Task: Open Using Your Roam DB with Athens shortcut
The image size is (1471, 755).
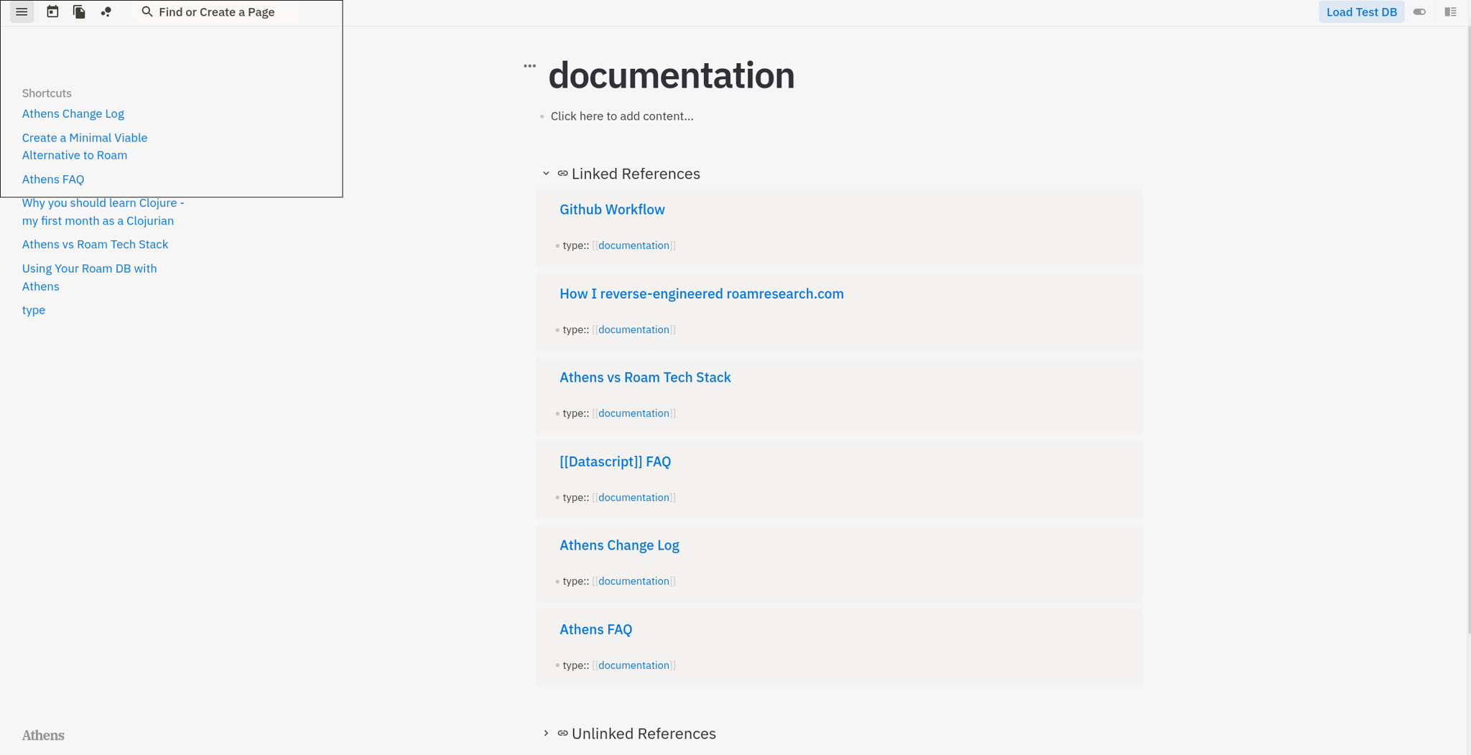Action: (89, 277)
